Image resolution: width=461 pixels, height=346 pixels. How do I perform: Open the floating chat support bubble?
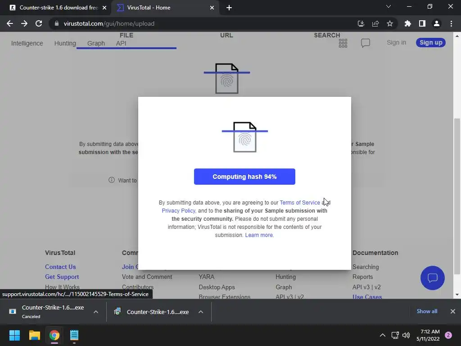pyautogui.click(x=433, y=278)
